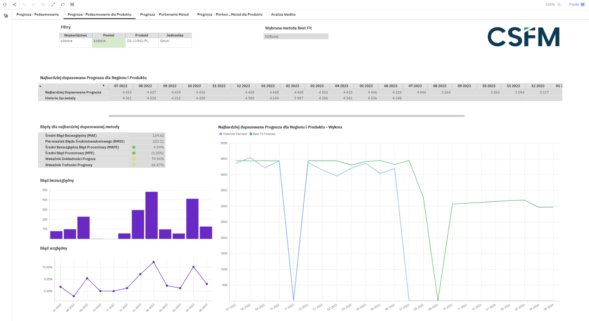
Task: Expand the column arrow before 07 2022
Action: [103, 86]
